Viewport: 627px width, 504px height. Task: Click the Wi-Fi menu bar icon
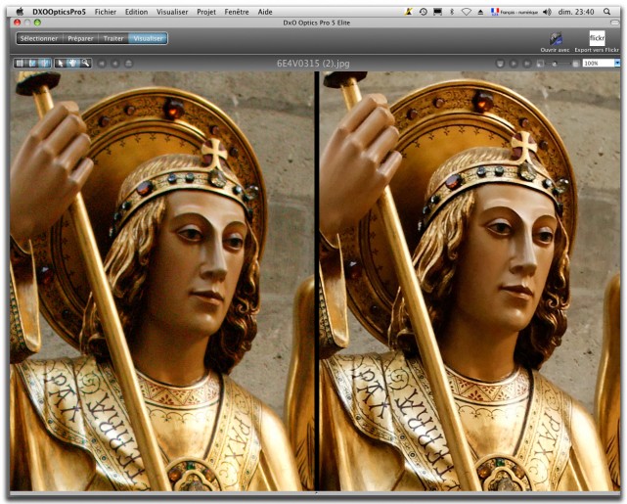[467, 12]
